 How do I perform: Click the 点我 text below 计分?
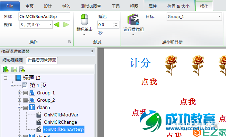pos(149,82)
